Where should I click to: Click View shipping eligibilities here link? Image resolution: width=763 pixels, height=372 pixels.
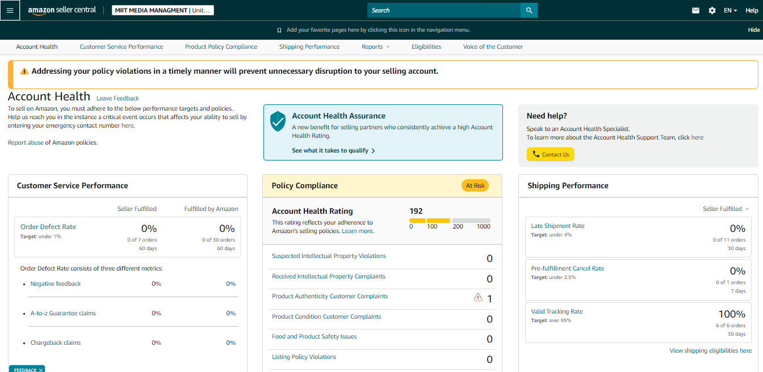click(x=711, y=350)
